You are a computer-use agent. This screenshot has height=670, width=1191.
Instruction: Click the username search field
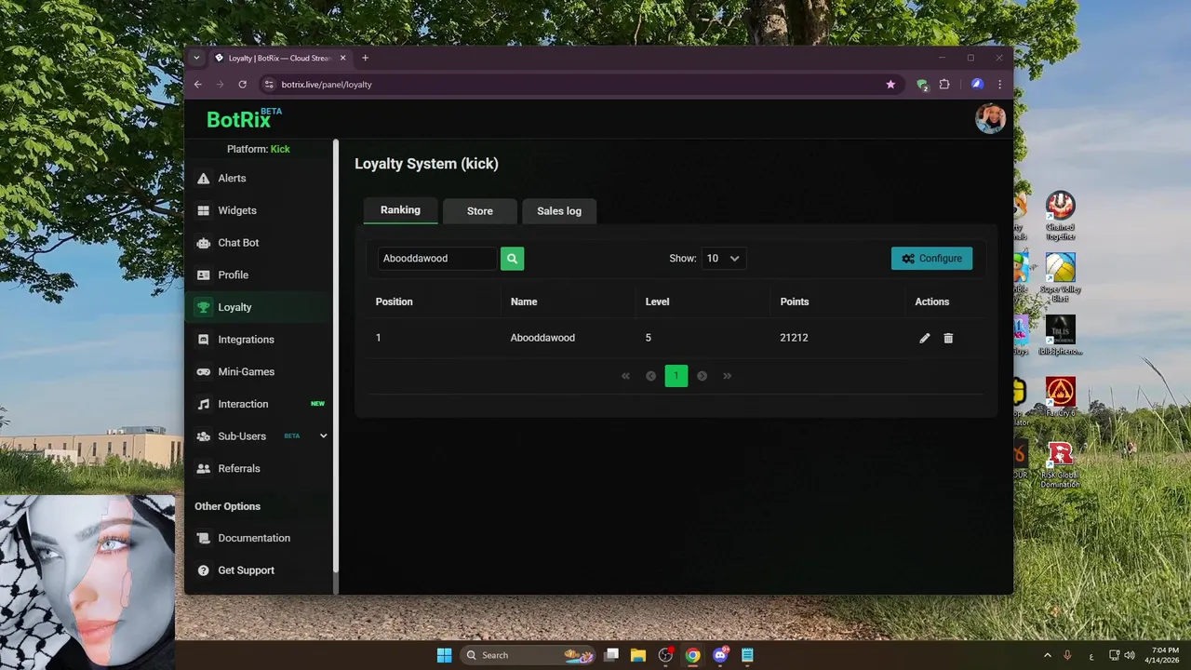pos(435,259)
